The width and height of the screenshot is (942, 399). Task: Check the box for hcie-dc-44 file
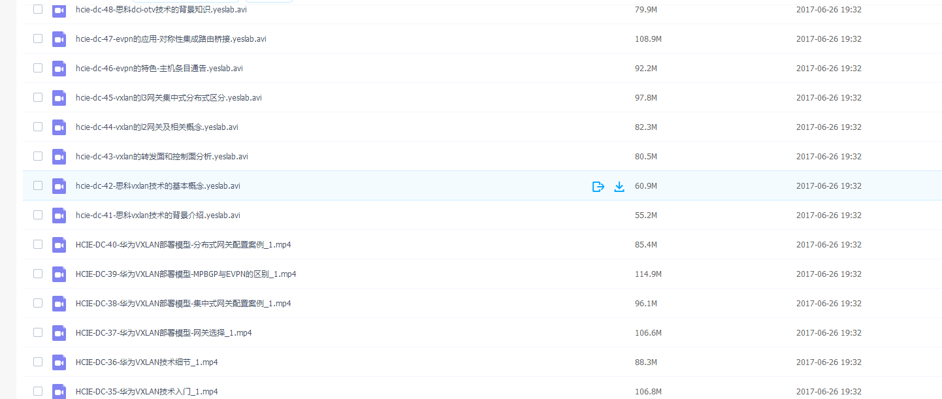38,127
